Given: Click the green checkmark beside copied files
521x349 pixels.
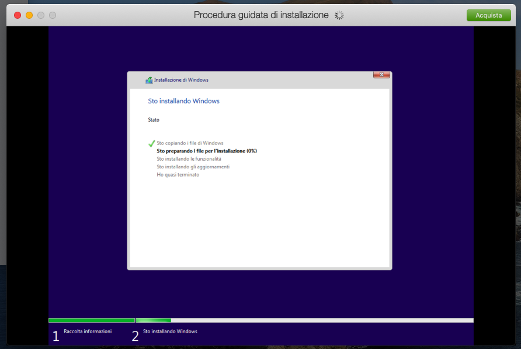Looking at the screenshot, I should pyautogui.click(x=151, y=143).
